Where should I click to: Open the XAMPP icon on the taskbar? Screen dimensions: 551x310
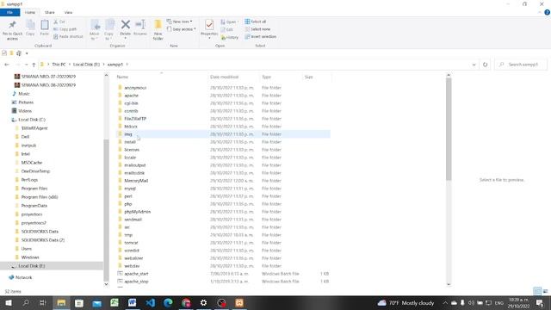pyautogui.click(x=239, y=303)
